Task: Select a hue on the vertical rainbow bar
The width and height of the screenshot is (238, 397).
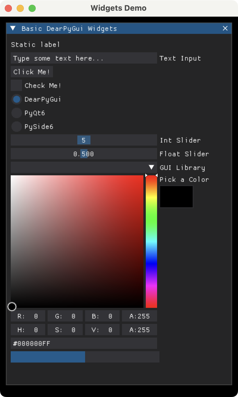Action: coord(151,241)
